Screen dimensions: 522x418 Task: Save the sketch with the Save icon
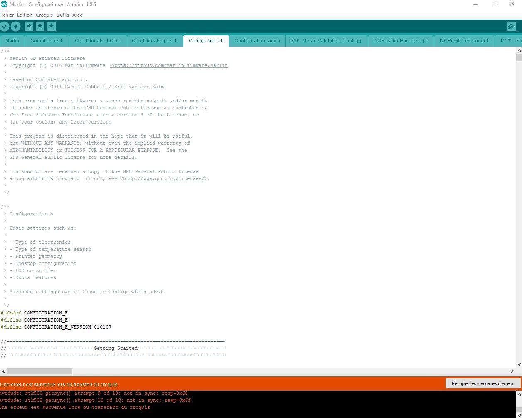(51, 26)
